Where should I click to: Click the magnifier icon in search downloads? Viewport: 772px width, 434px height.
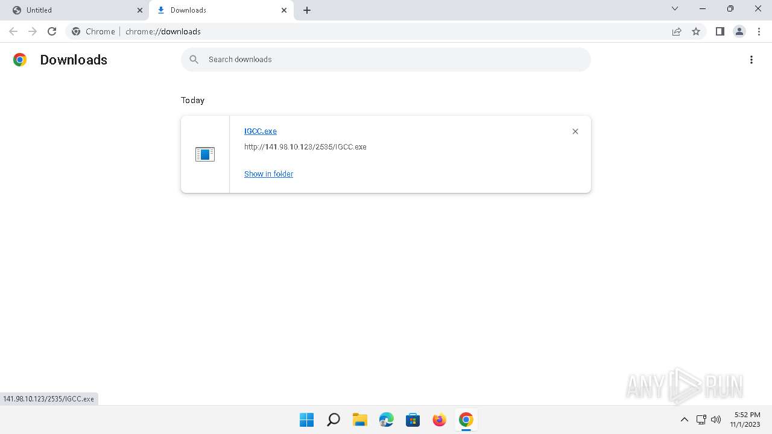tap(194, 59)
